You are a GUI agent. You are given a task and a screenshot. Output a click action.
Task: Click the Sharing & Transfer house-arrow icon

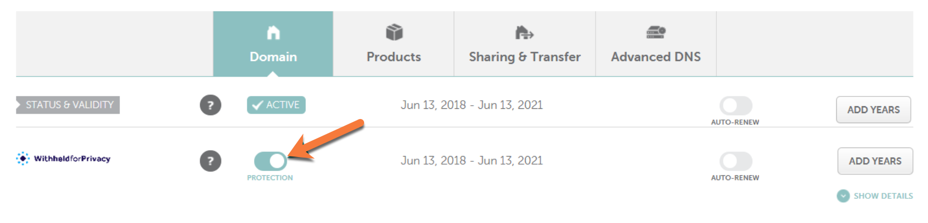(524, 33)
